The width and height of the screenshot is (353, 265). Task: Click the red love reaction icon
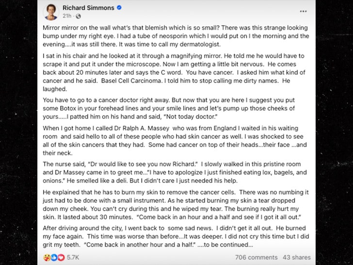(x=60, y=257)
